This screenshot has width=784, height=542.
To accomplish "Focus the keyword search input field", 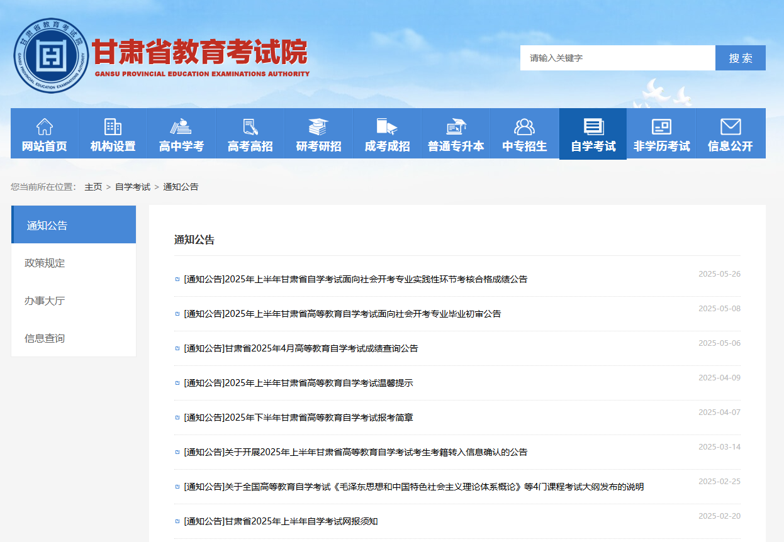I will (x=617, y=58).
